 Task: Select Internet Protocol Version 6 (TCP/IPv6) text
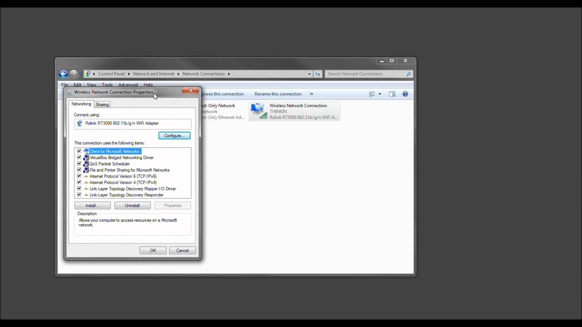point(123,176)
